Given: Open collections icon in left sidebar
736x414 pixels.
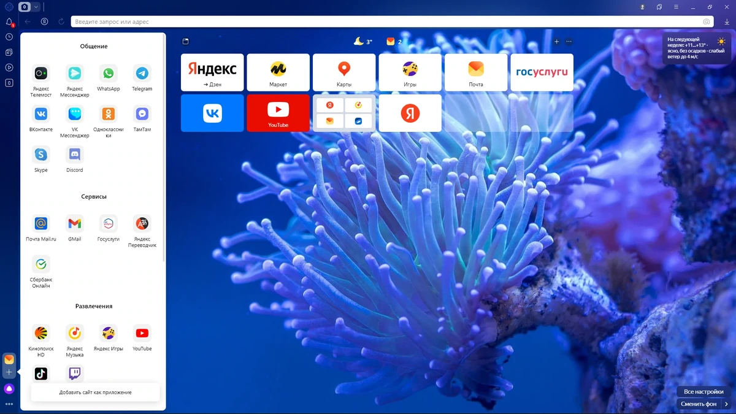Looking at the screenshot, I should 9,52.
